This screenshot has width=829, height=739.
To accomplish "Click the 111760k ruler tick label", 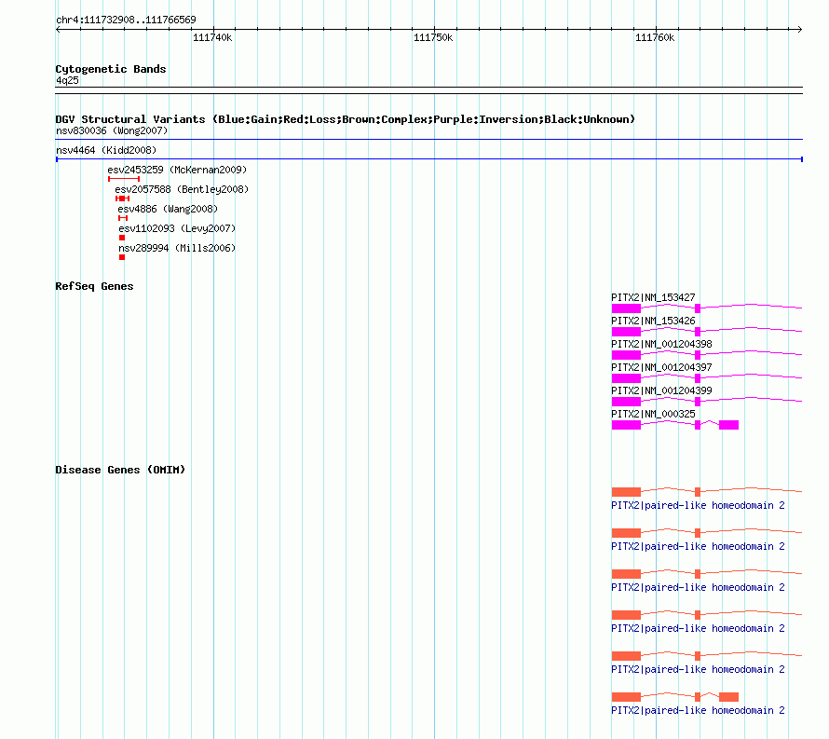I will tap(655, 37).
